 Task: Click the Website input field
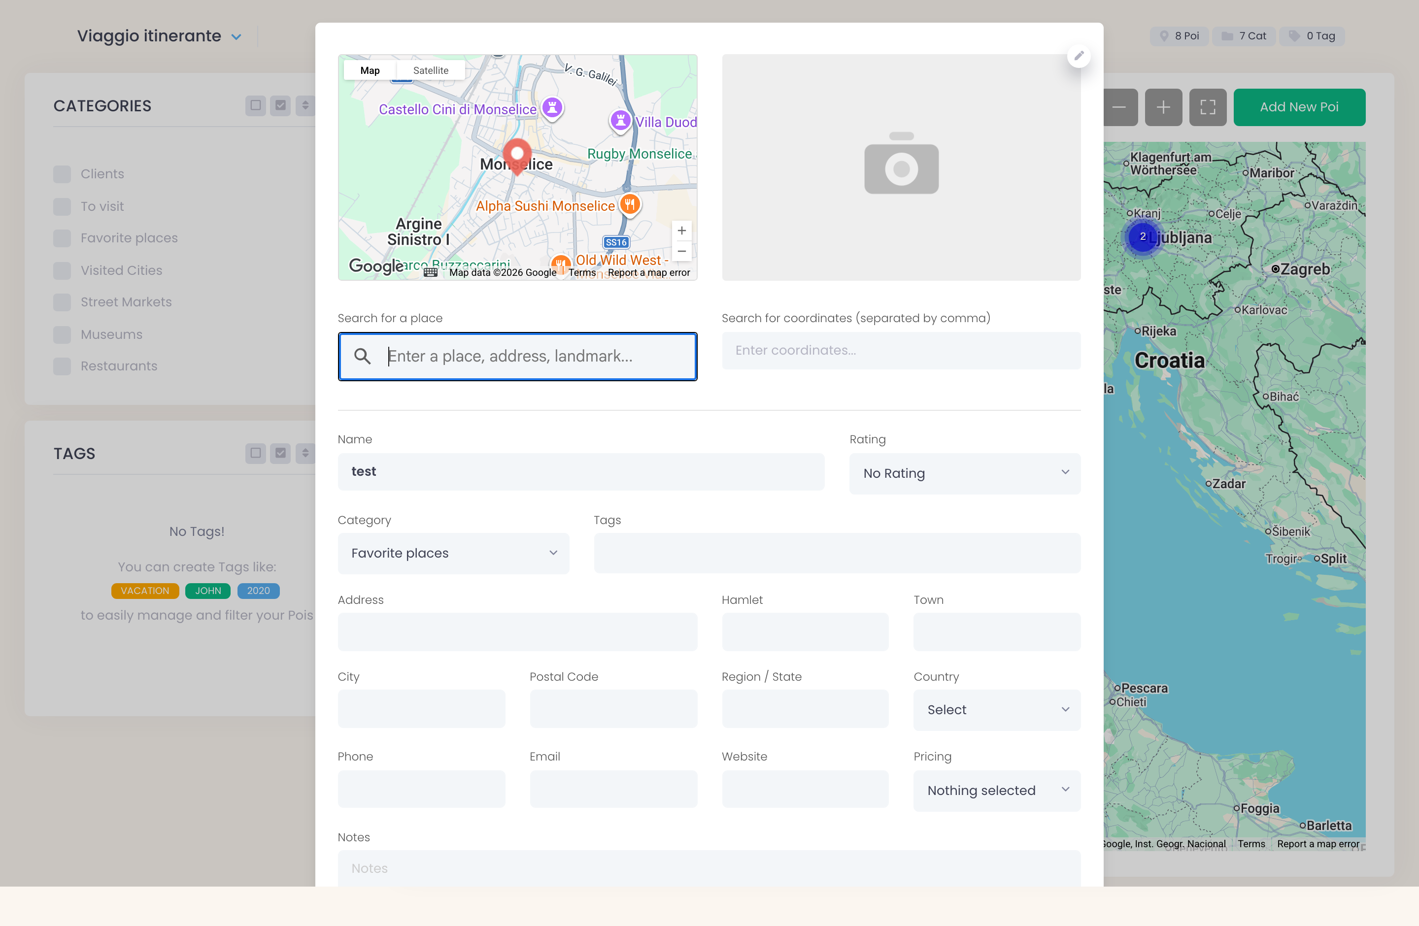(805, 789)
